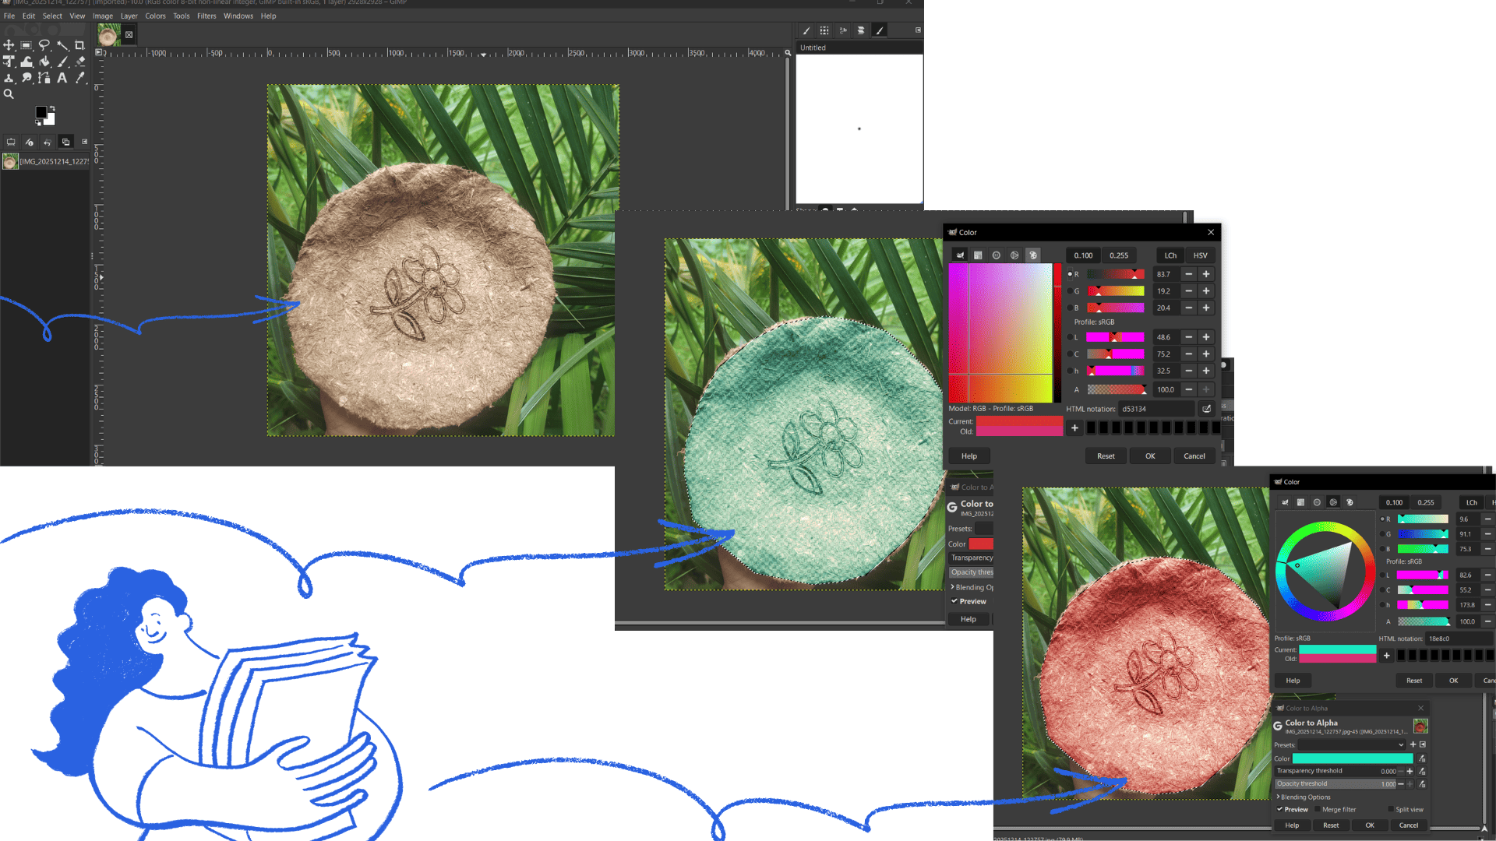This screenshot has height=841, width=1496.
Task: Select the Color Picker eyedropper tool
Action: click(79, 78)
